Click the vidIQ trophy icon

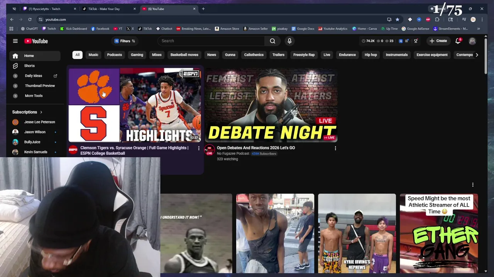tap(416, 41)
